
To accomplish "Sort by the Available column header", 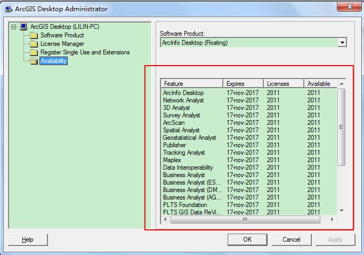I will click(320, 84).
